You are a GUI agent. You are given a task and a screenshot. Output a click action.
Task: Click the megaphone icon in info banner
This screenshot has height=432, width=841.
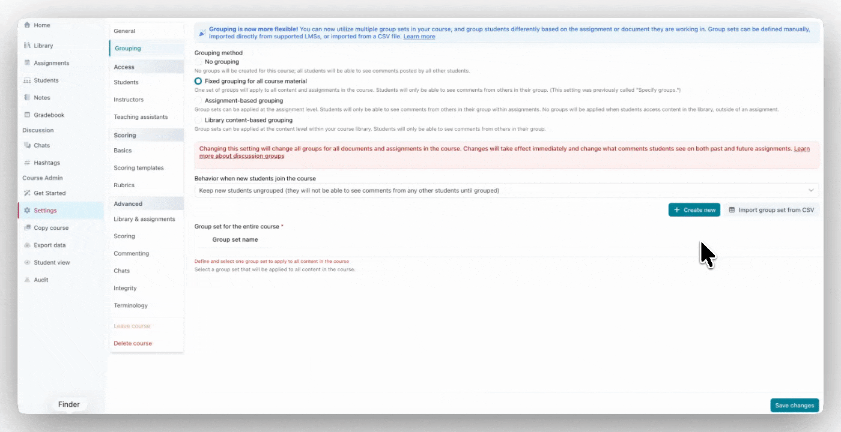(x=203, y=32)
